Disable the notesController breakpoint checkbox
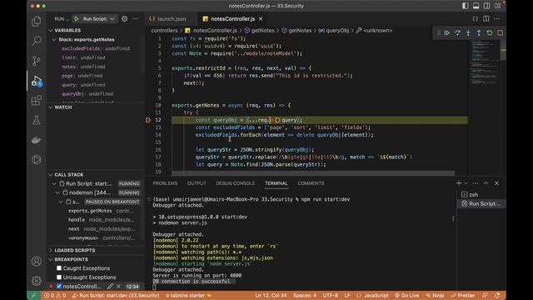533x300 pixels. [x=59, y=287]
